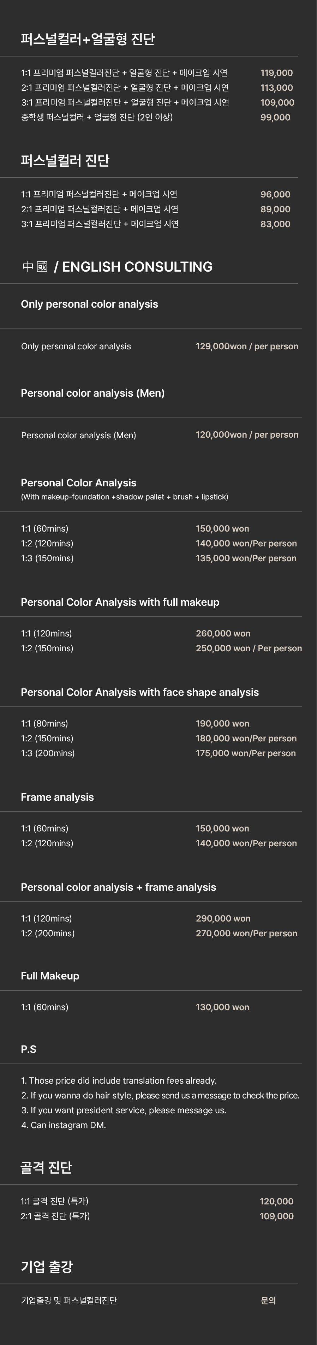Click the Frame analysis heading
The height and width of the screenshot is (1345, 317).
click(x=58, y=797)
